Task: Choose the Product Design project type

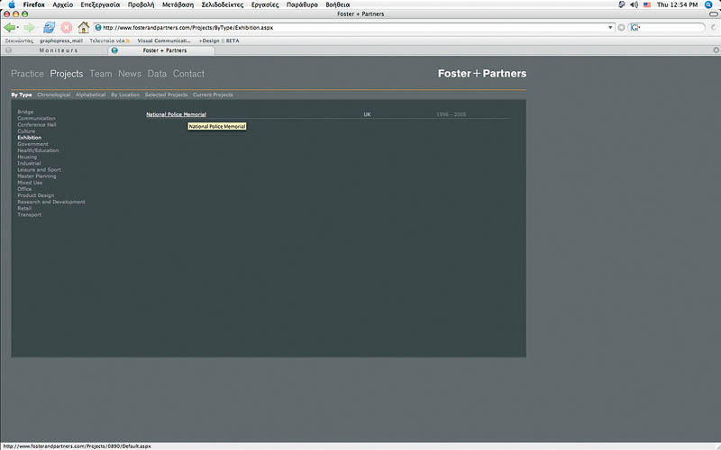Action: 36,195
